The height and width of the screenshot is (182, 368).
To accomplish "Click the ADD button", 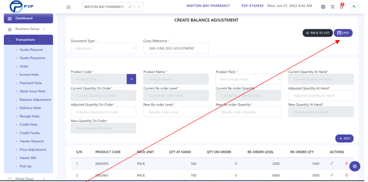I will 344,139.
